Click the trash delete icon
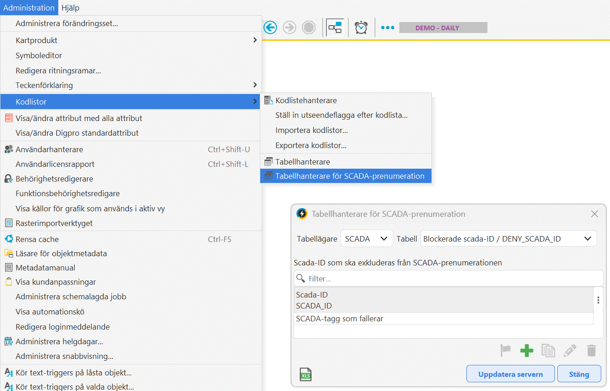 click(592, 351)
